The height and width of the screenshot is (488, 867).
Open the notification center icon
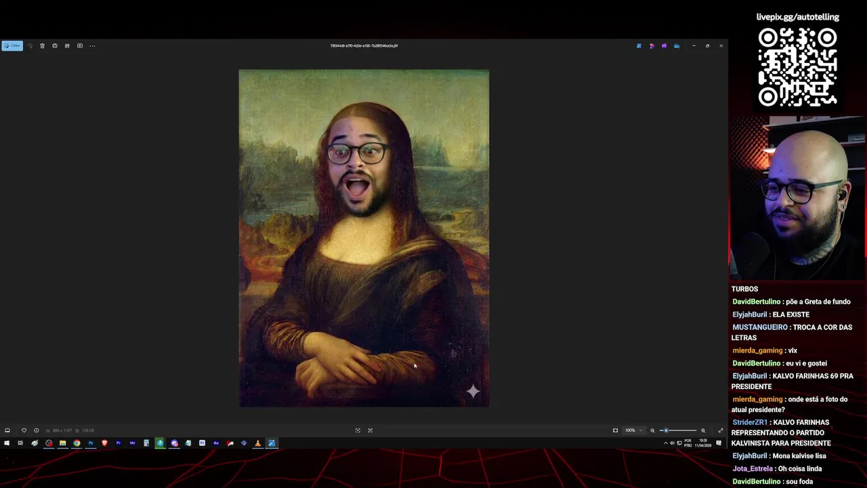[719, 443]
